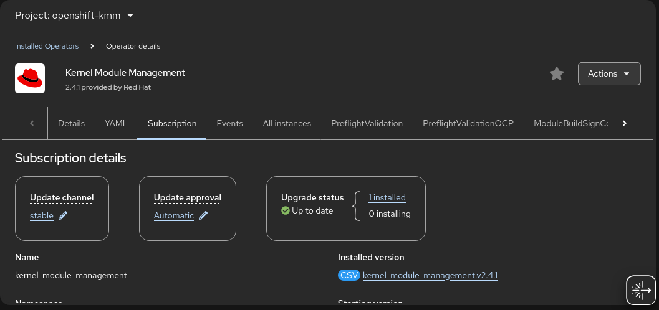Open the stable update channel link

(42, 216)
